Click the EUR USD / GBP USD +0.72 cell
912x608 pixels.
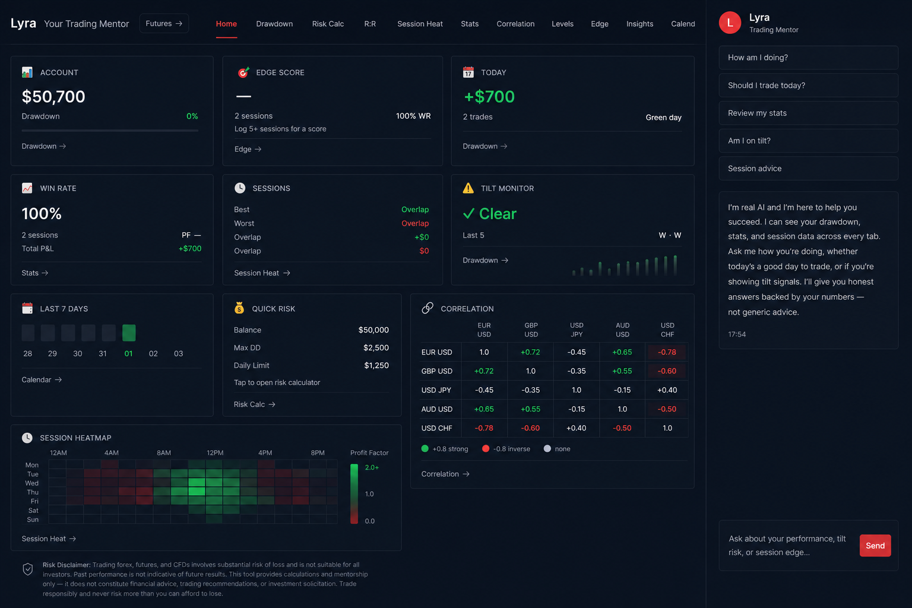[530, 352]
